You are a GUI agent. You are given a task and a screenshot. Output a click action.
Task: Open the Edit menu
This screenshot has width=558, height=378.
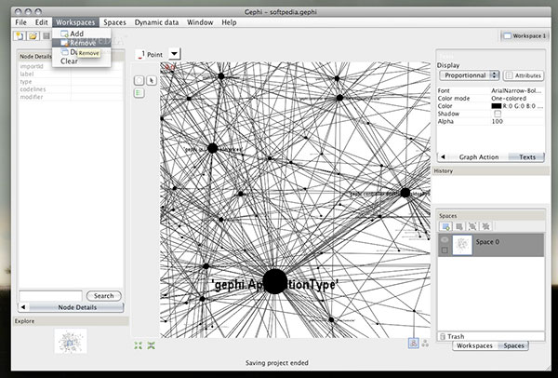pos(41,22)
